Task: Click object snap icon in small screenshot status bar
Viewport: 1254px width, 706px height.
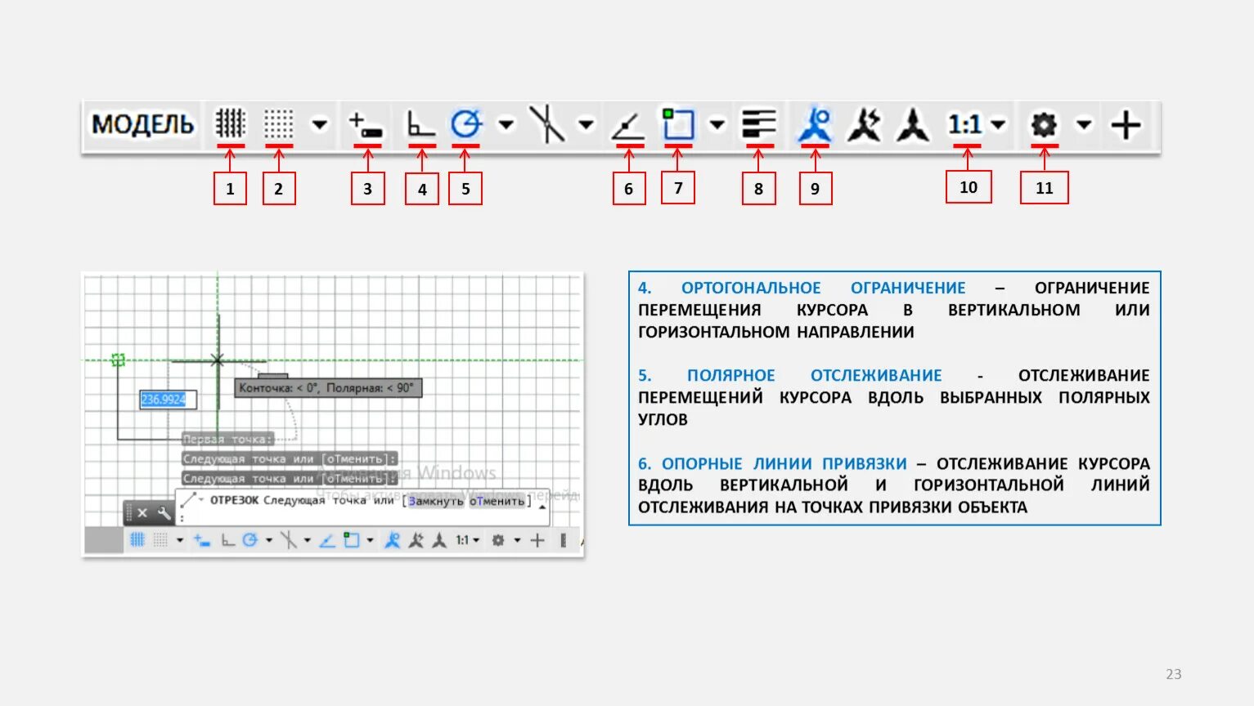Action: pyautogui.click(x=352, y=540)
